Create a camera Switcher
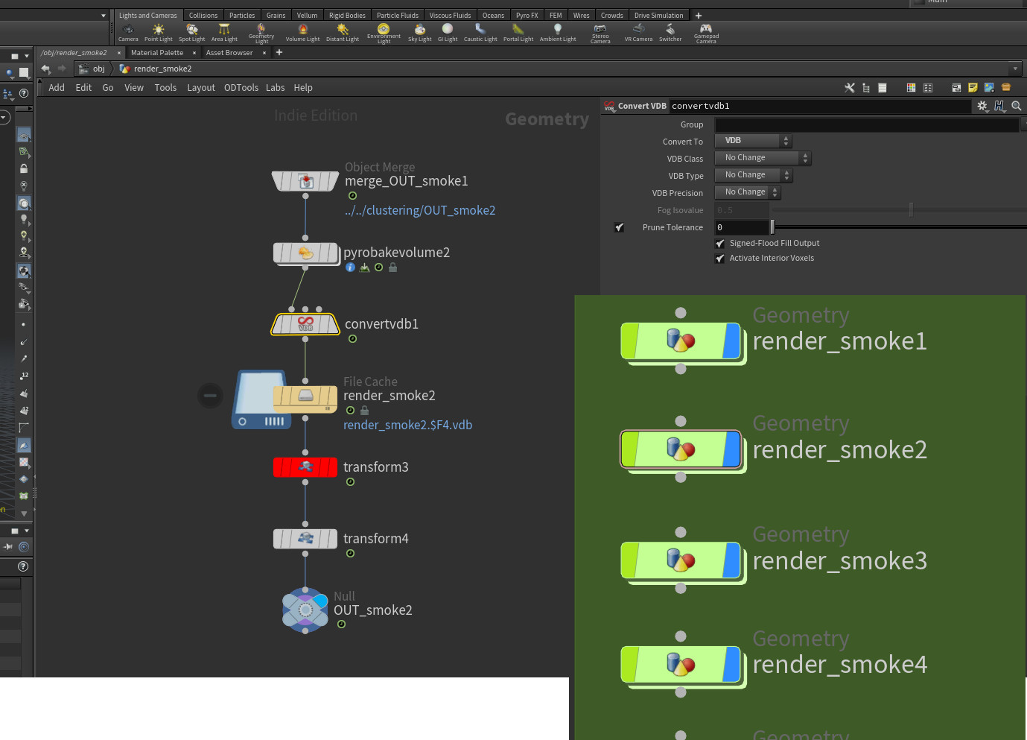Screen dimensions: 1027x740 coord(670,32)
